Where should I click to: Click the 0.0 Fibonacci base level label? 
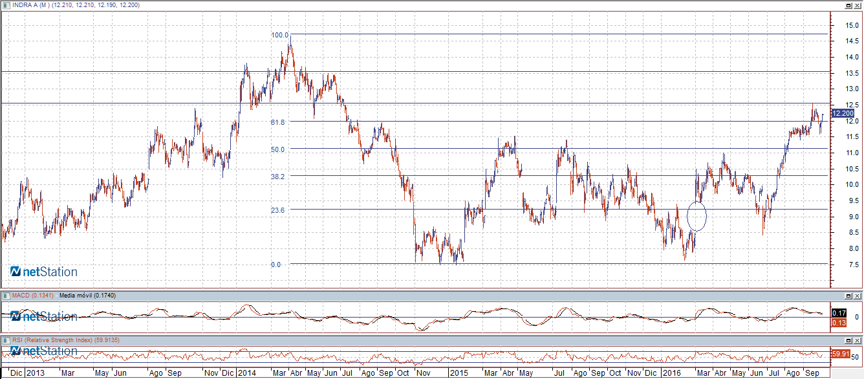pyautogui.click(x=275, y=264)
